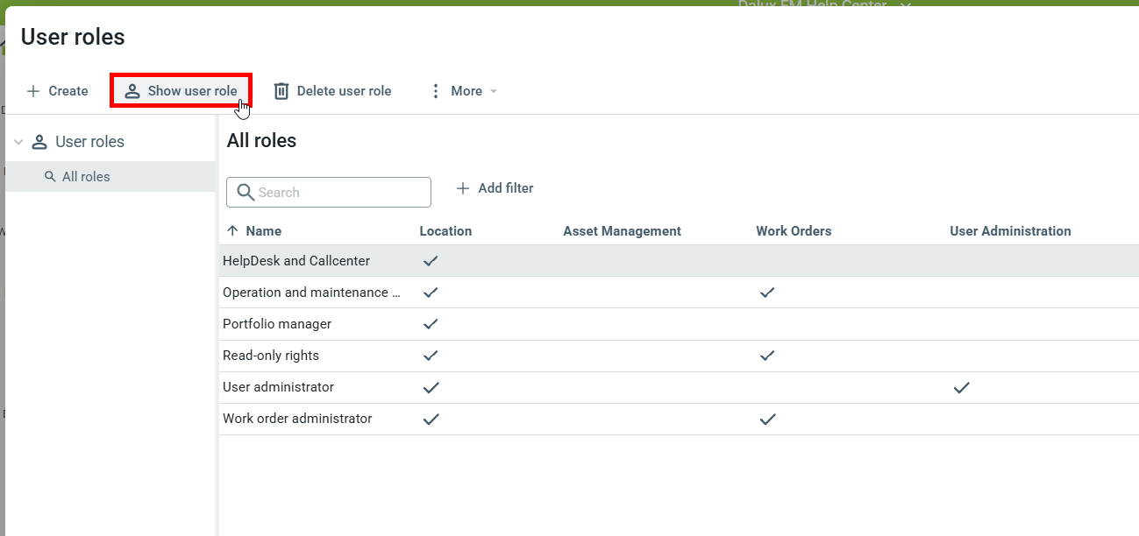The image size is (1139, 536).
Task: Click the Search input field
Action: 338,193
